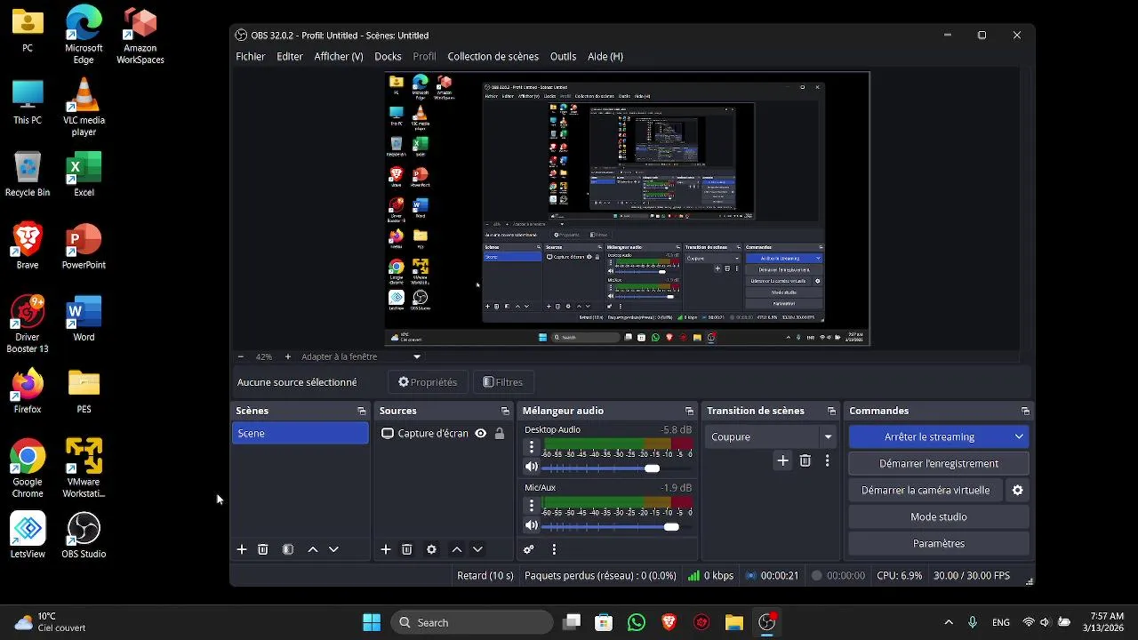Open transition properties three-dot menu
Image resolution: width=1138 pixels, height=640 pixels.
pos(828,460)
